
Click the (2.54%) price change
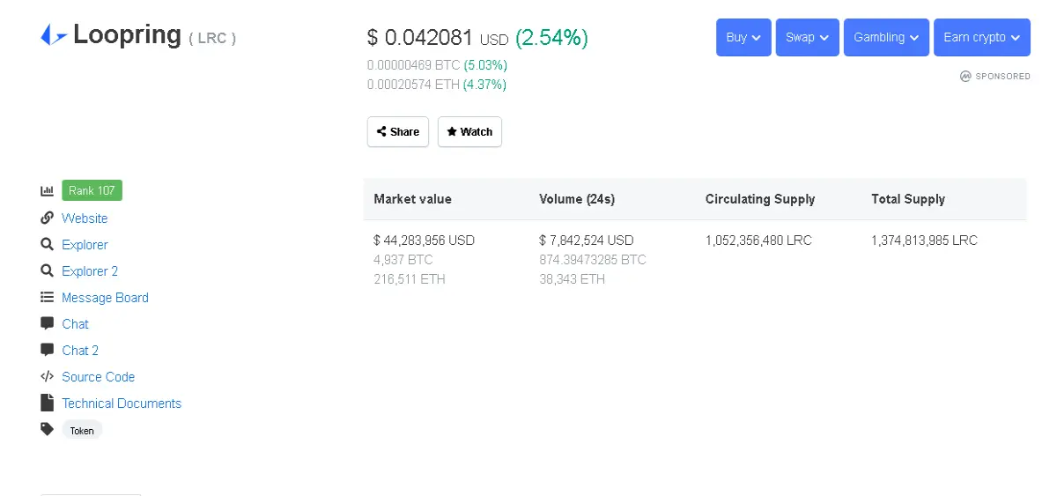pyautogui.click(x=551, y=38)
